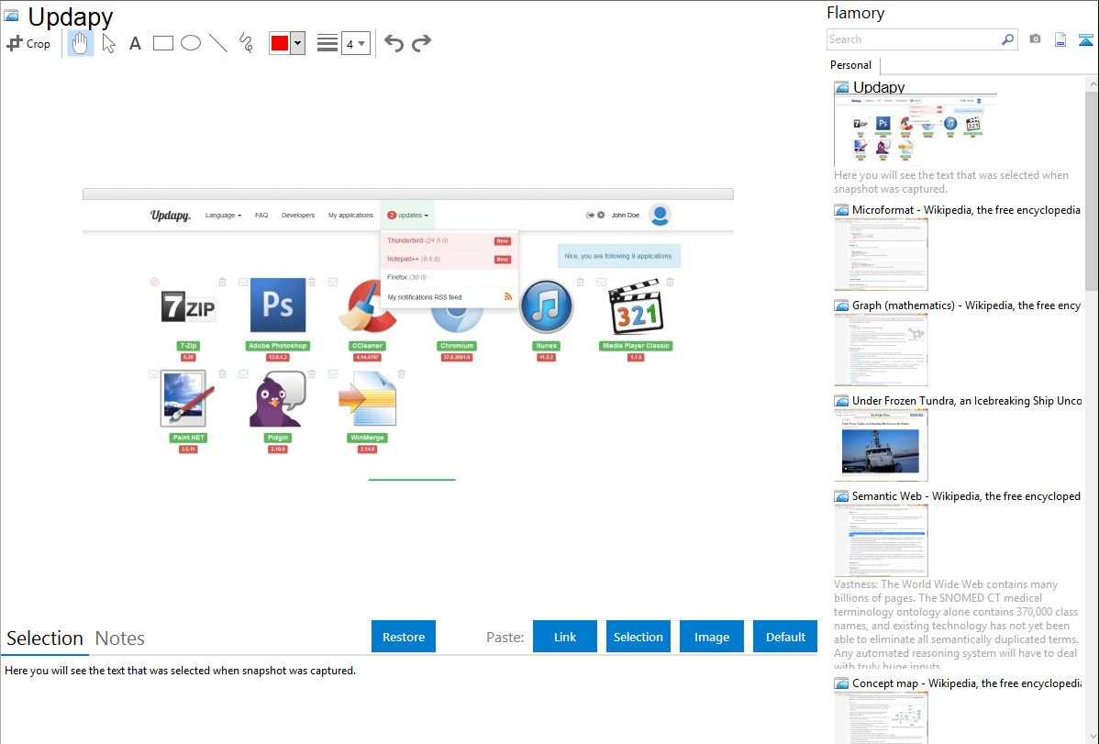Click the document page icon near Search
1099x744 pixels.
[1060, 39]
